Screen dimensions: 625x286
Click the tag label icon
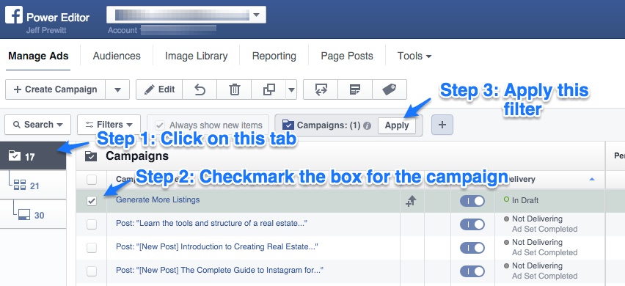(x=390, y=89)
